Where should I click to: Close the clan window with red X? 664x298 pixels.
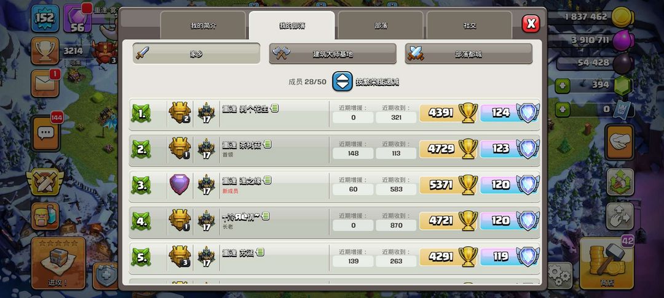click(531, 24)
